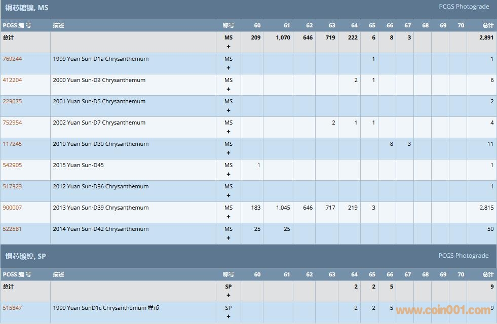Expand plus sign for 1999 Yuan Sun-D1a row
497x324 pixels.
pyautogui.click(x=228, y=68)
